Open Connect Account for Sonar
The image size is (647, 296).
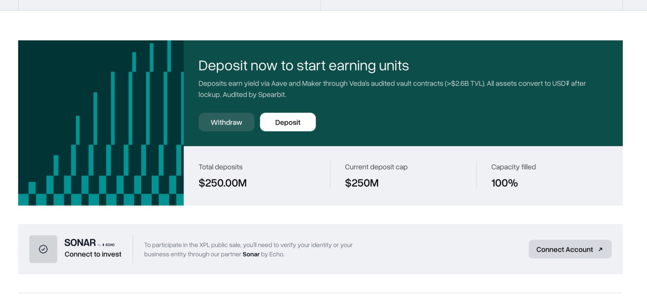[570, 249]
